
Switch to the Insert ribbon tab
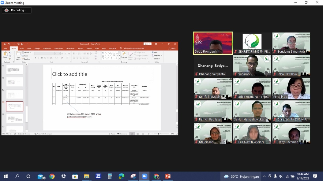(22, 49)
